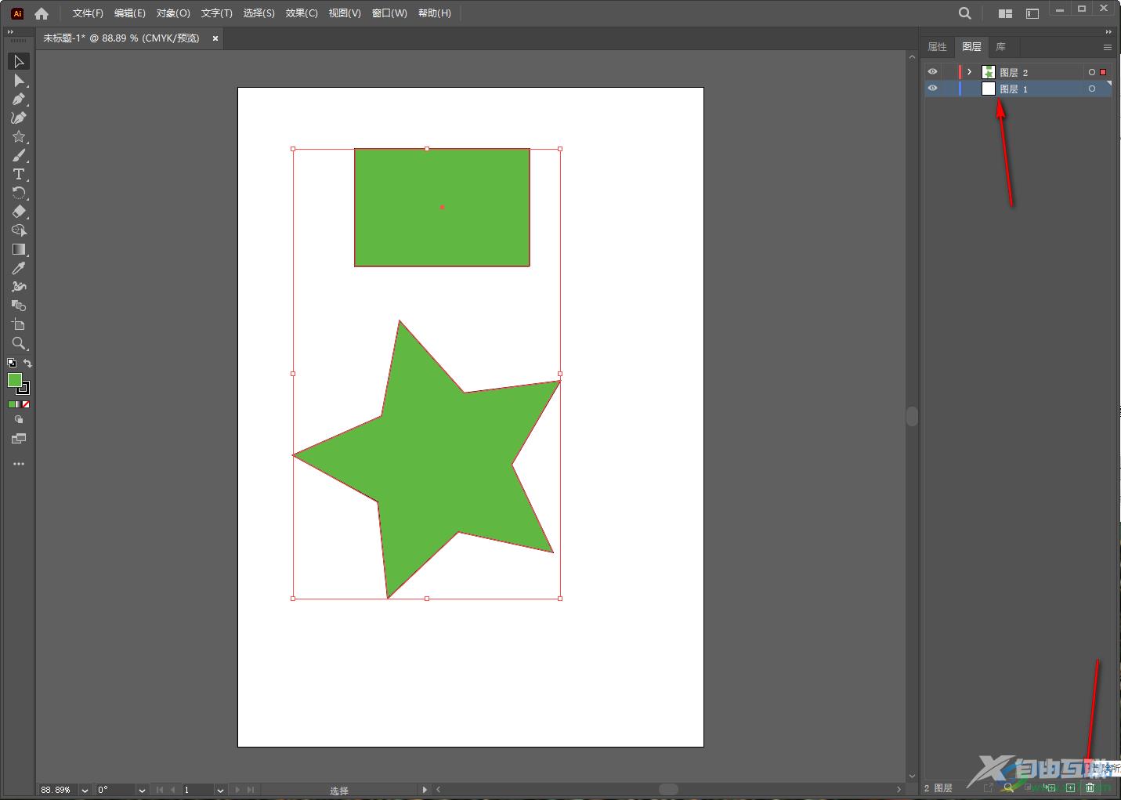1121x800 pixels.
Task: Change the screen mode
Action: coord(19,439)
